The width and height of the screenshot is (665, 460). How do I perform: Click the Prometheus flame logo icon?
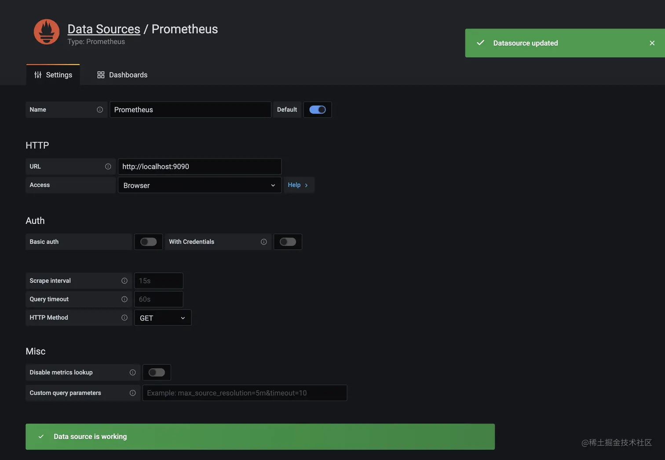[47, 32]
